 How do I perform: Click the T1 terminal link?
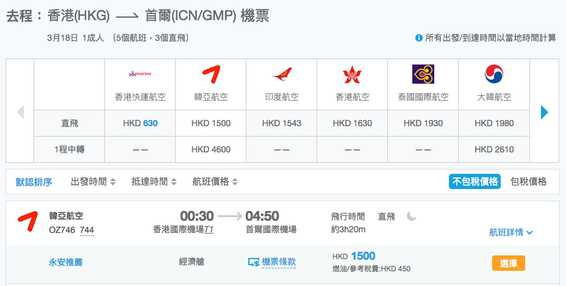[x=209, y=230]
